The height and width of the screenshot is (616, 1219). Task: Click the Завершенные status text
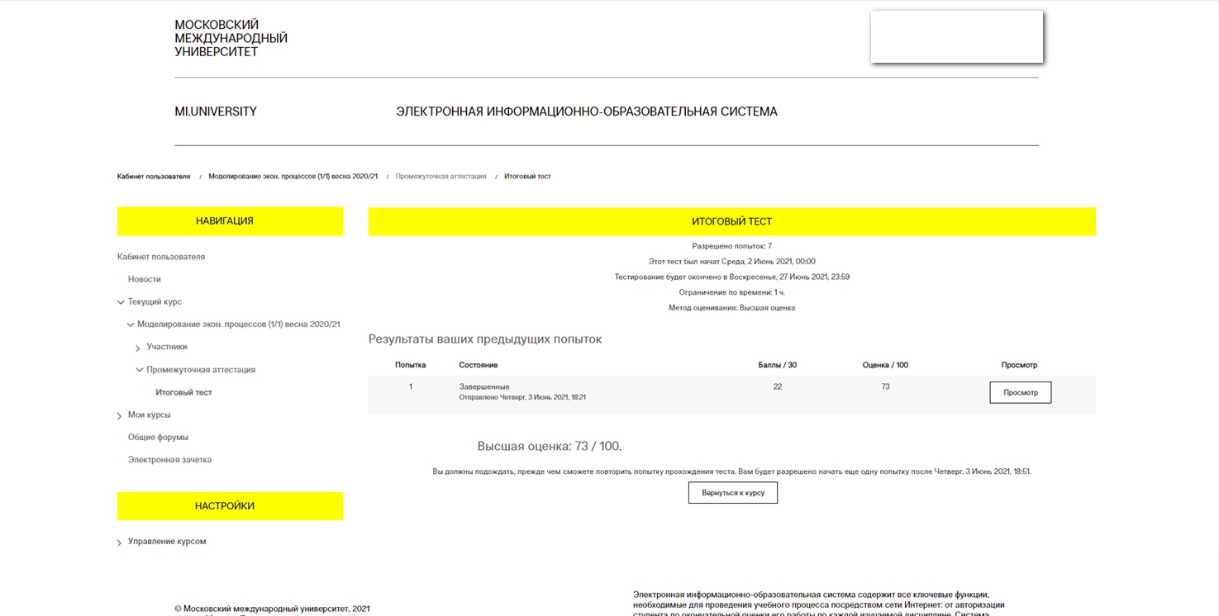(x=484, y=386)
